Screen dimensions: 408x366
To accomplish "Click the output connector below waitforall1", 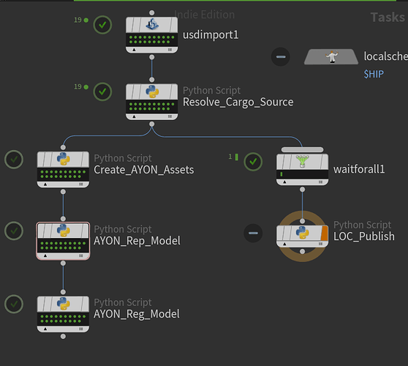I will pos(303,190).
